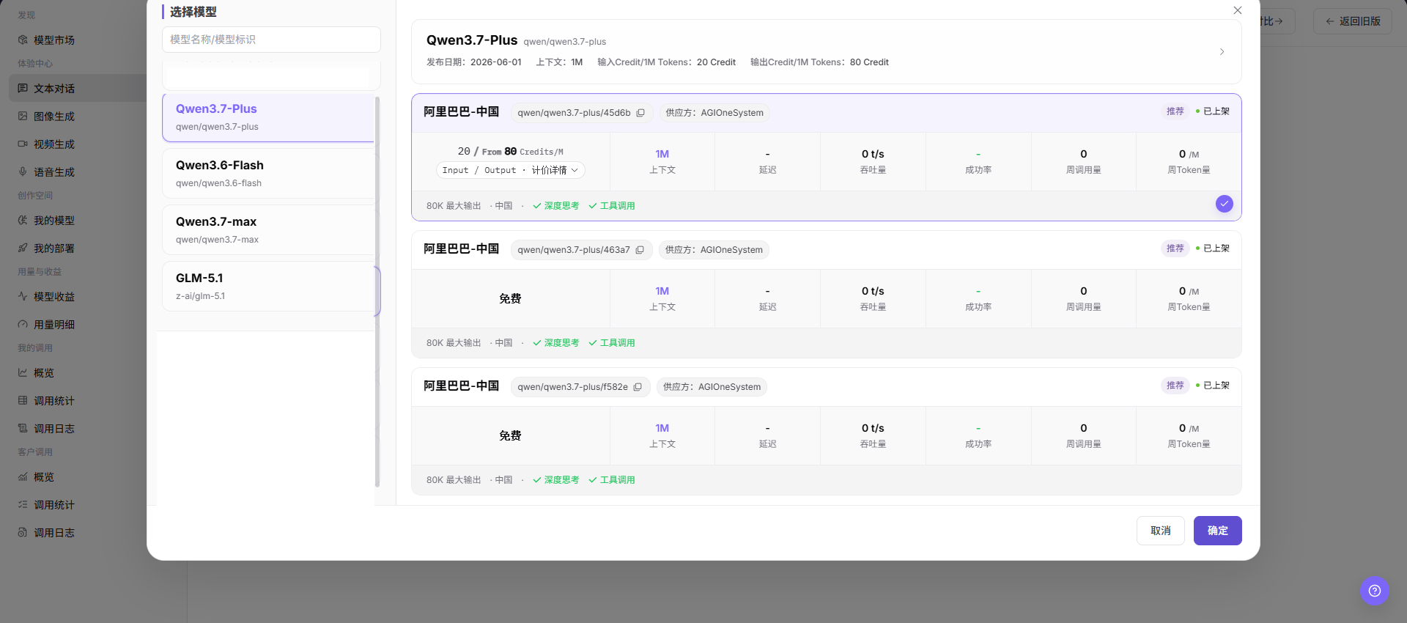Screen dimensions: 1407x623
Task: Click the 语音生成 microphone icon
Action: (x=23, y=172)
